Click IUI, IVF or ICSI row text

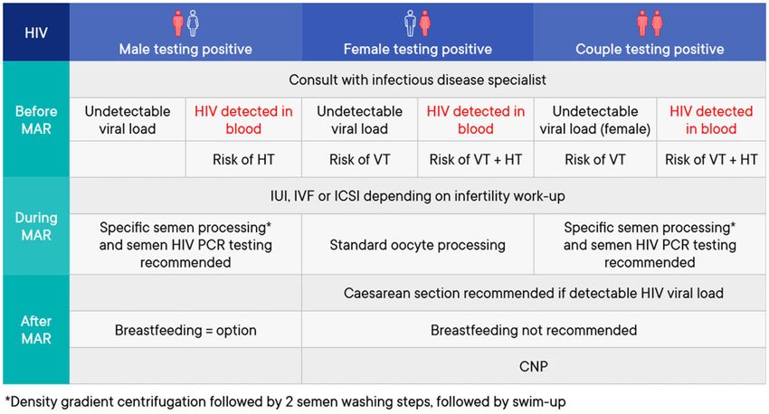417,196
